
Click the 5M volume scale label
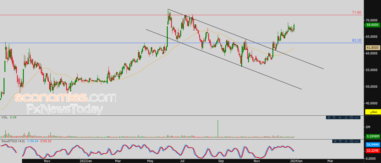(368, 127)
